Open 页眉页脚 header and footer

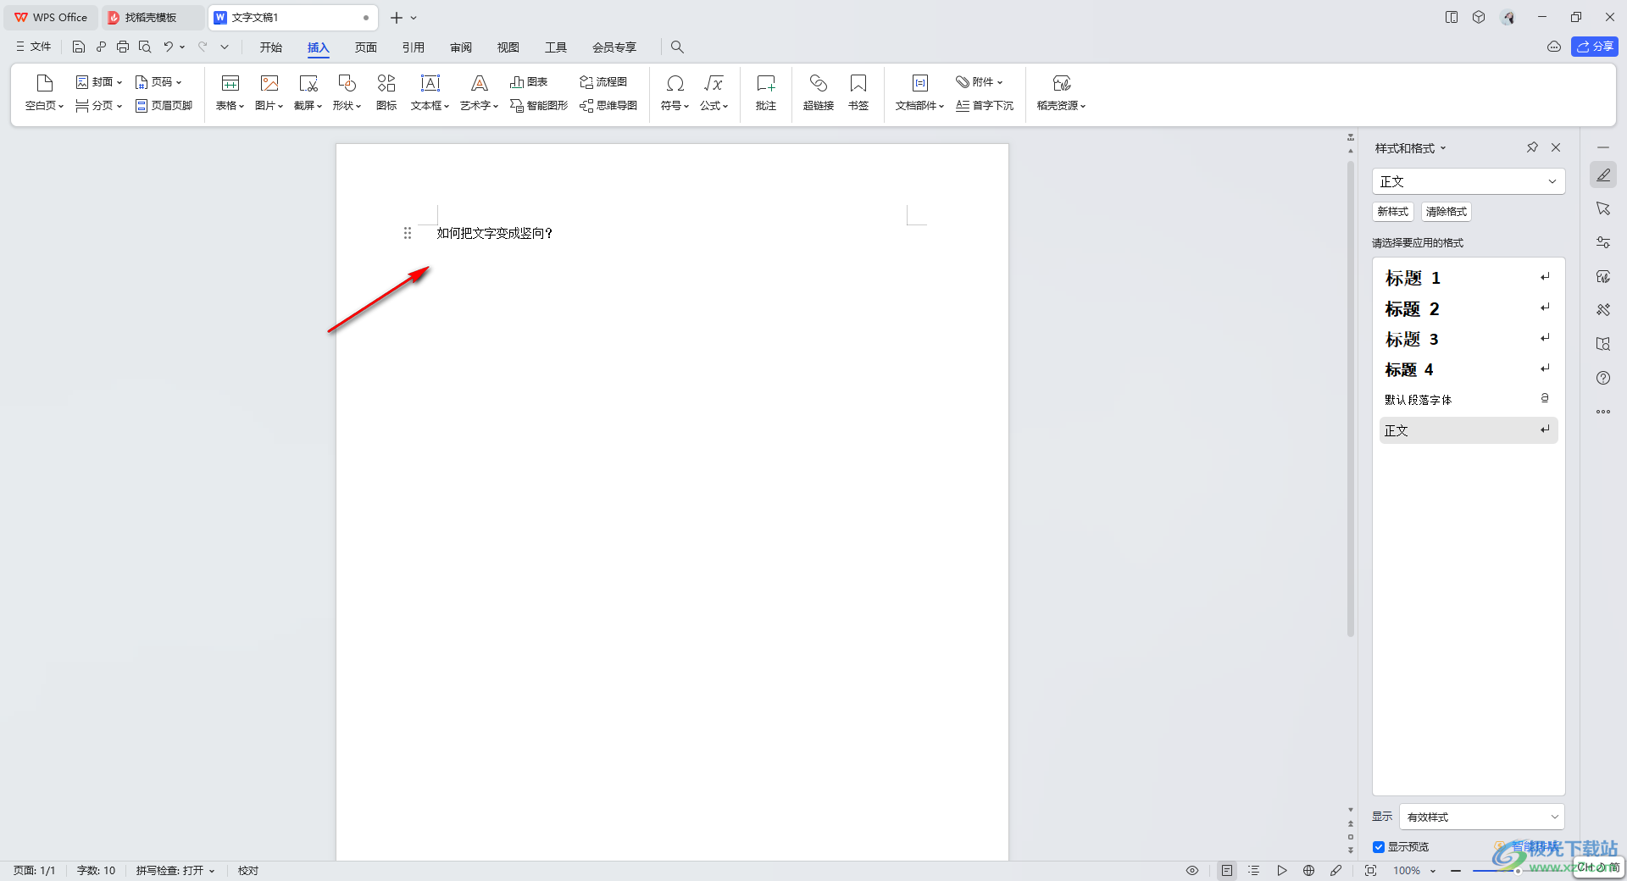pos(164,106)
